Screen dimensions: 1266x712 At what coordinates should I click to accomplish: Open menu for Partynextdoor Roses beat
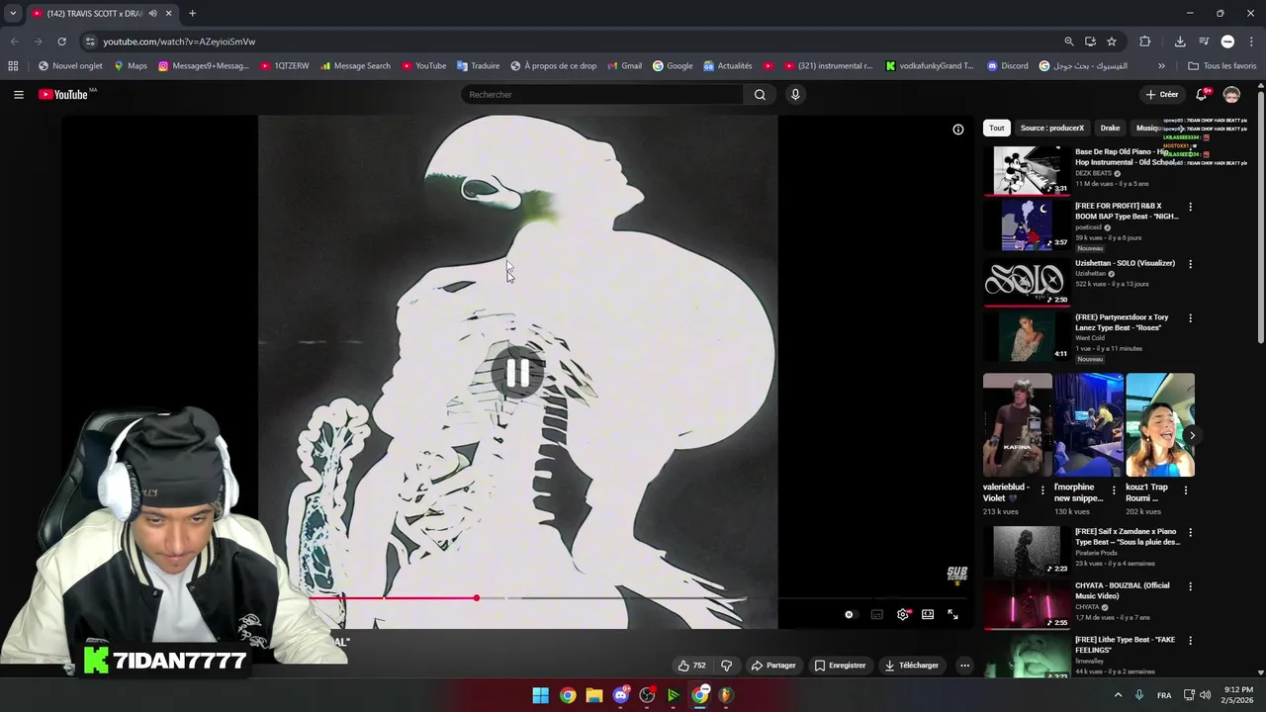pos(1190,318)
